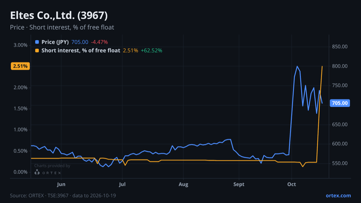This screenshot has width=361, height=203.
Task: Click the blue 705.00 axis badge
Action: [340, 103]
